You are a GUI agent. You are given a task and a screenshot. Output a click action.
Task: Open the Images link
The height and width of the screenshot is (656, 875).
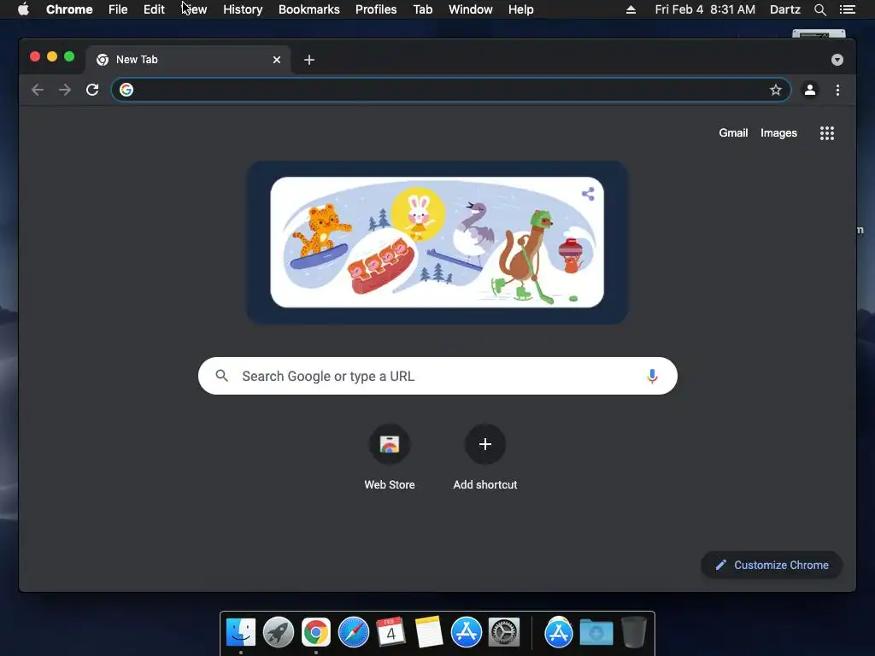click(x=778, y=132)
